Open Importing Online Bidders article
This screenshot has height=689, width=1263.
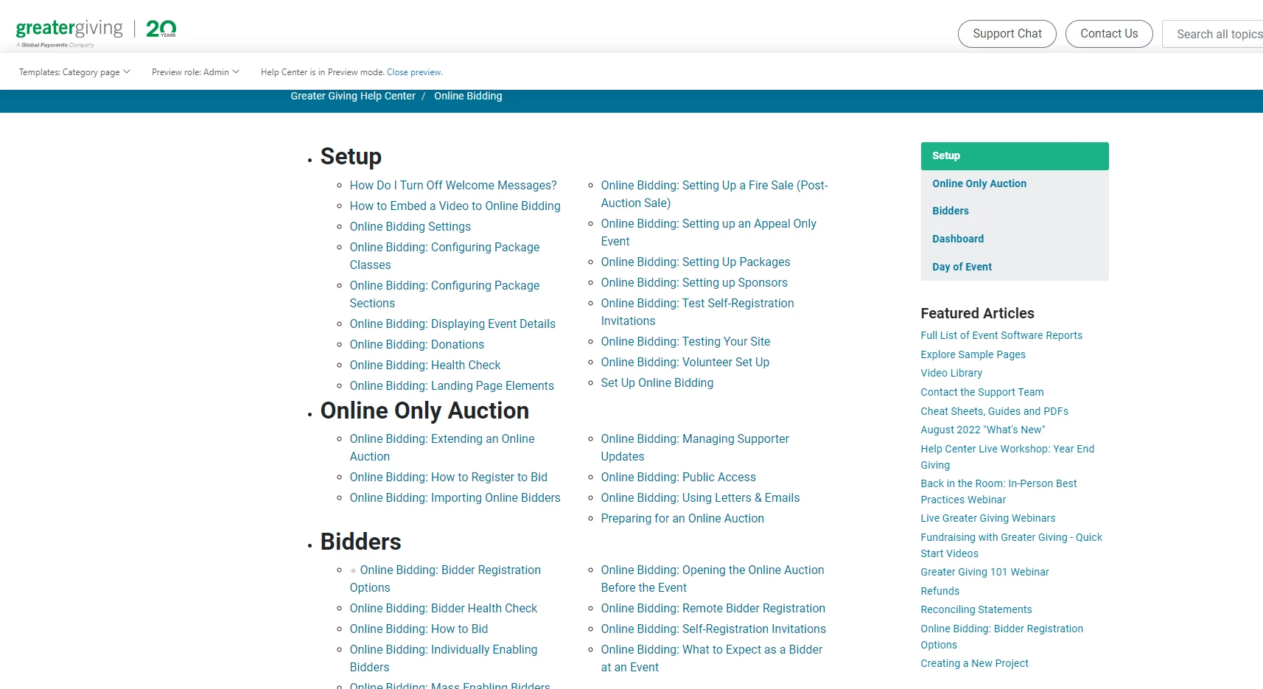coord(455,498)
